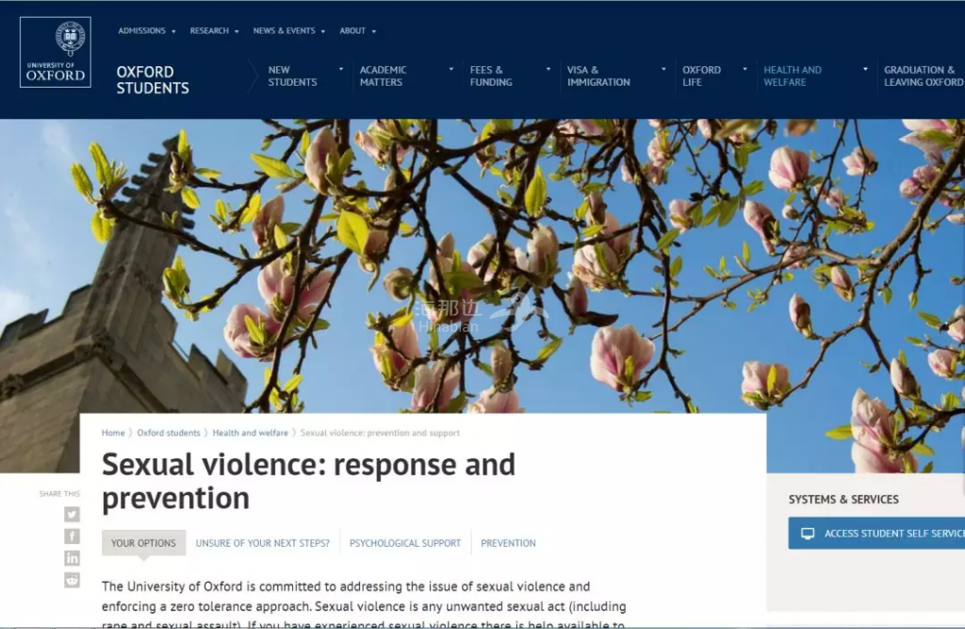Share this page on Twitter
Screen dimensions: 965x629
point(72,515)
